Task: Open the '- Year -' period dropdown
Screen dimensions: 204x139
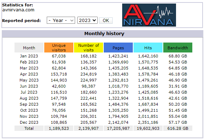Action: (61, 20)
